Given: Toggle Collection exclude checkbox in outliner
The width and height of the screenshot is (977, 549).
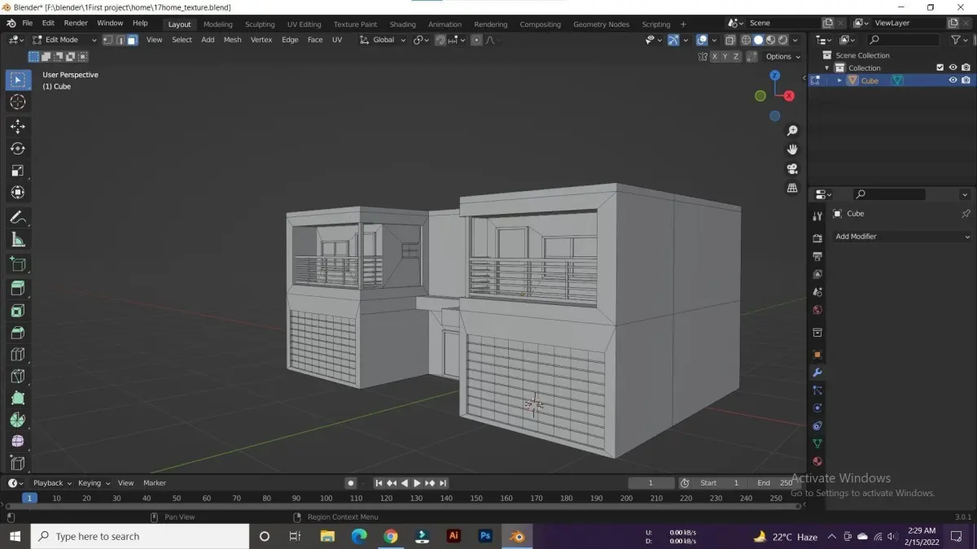Looking at the screenshot, I should 940,68.
